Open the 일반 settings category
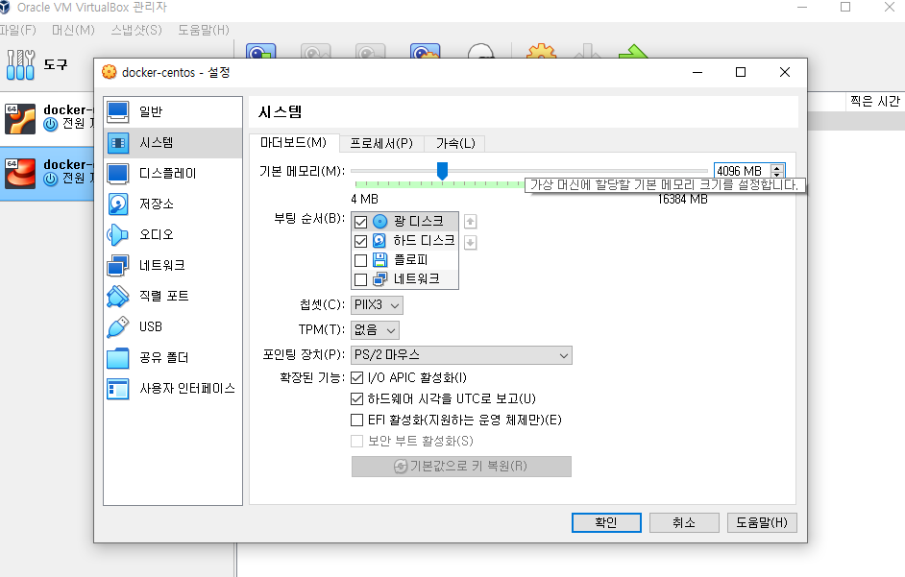The image size is (905, 577). (x=173, y=112)
